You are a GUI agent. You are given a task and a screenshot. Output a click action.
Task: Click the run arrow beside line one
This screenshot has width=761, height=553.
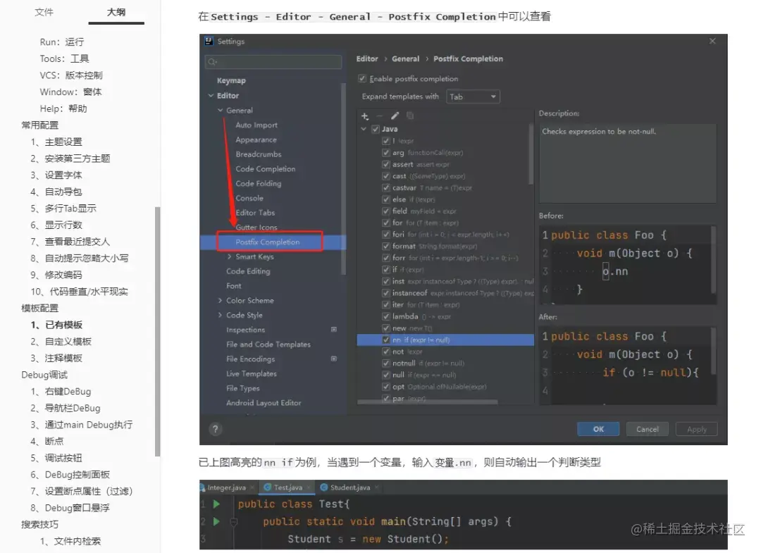[216, 504]
